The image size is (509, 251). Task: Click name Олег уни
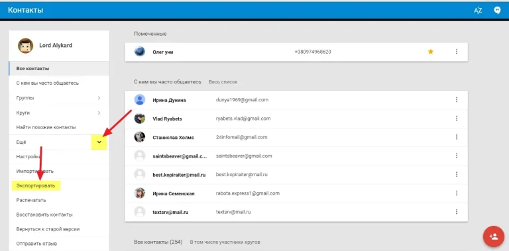coord(162,52)
